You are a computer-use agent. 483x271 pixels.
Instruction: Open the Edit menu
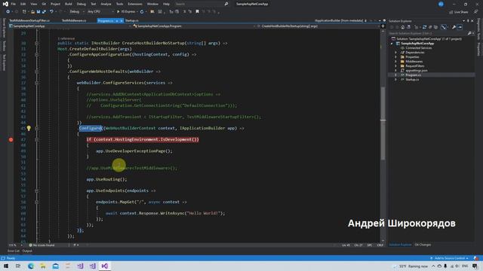23,4
